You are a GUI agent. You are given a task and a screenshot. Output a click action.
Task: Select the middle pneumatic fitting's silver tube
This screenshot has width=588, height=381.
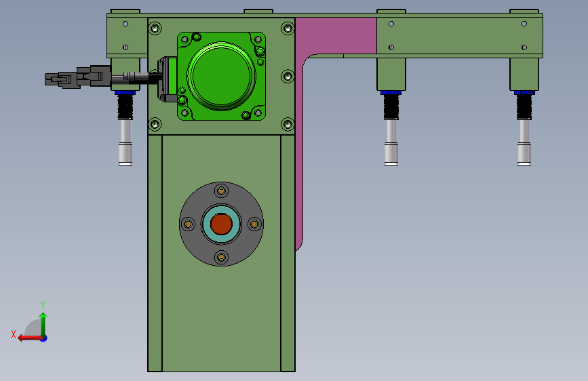click(x=391, y=142)
